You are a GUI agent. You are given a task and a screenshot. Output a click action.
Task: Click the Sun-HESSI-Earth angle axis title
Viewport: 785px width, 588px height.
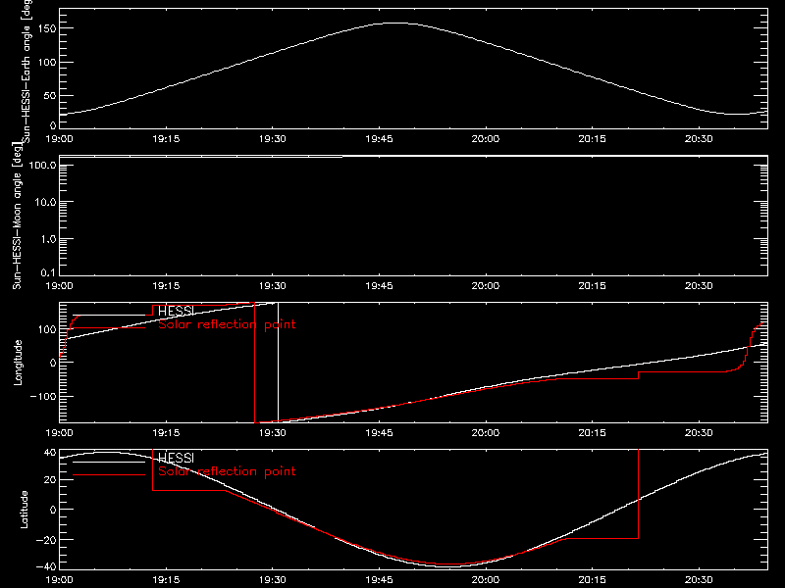[26, 71]
